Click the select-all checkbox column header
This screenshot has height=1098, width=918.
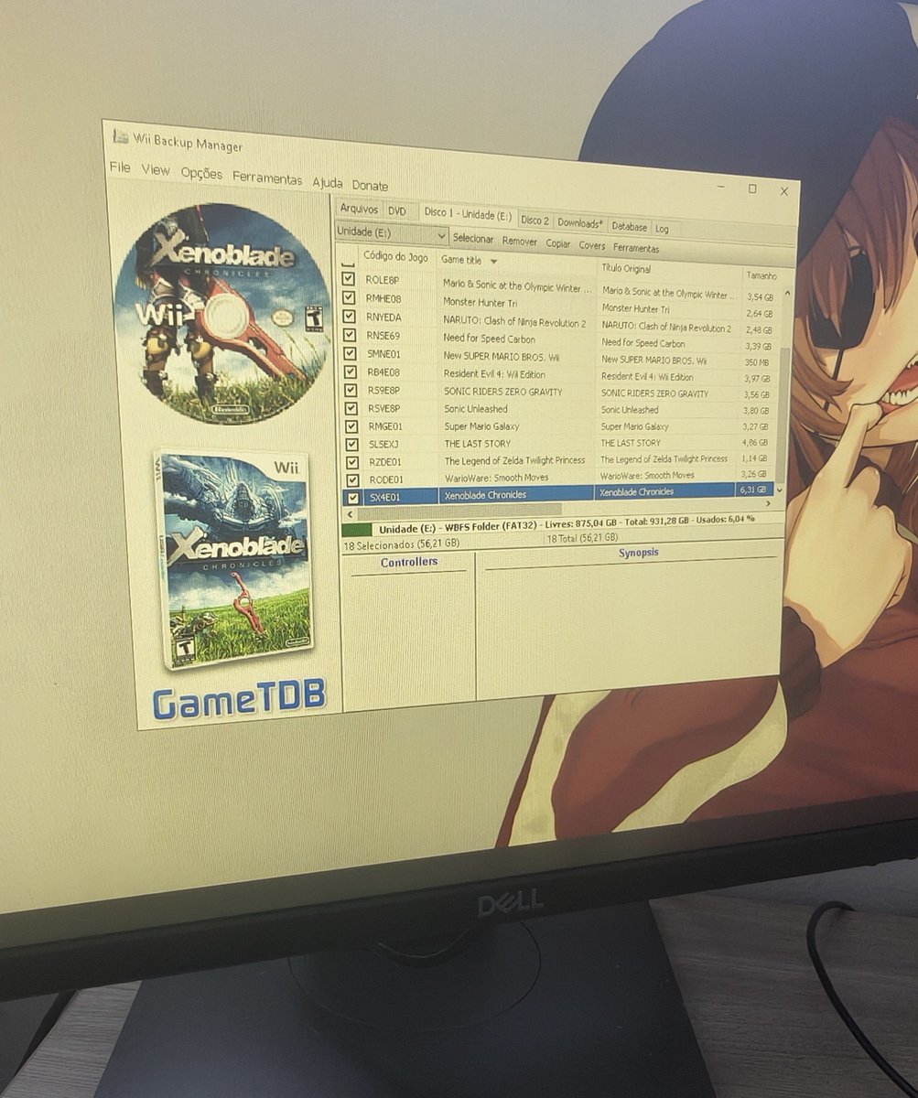click(349, 264)
